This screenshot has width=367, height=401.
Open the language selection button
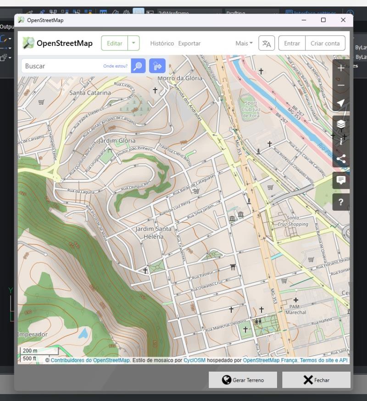tap(267, 43)
